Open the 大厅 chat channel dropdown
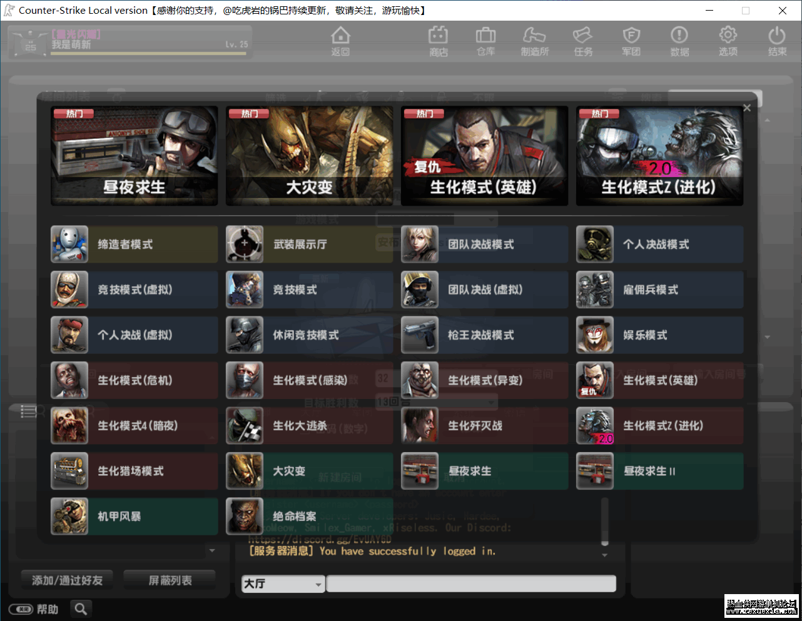The image size is (802, 621). 283,584
